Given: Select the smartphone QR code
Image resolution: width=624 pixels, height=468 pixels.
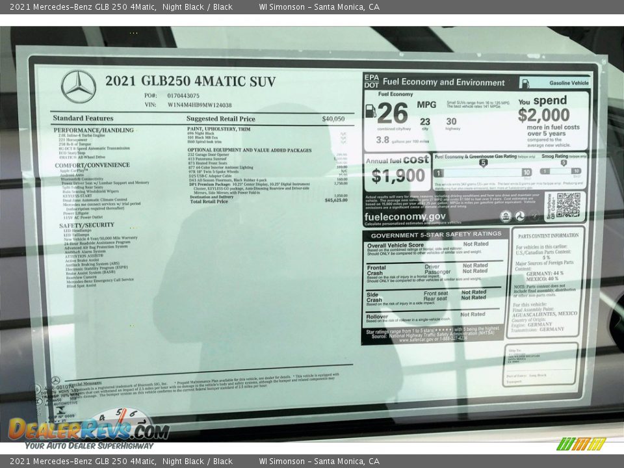Looking at the screenshot, I should click(568, 205).
